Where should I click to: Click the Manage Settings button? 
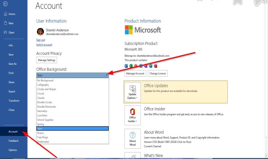pos(47,60)
